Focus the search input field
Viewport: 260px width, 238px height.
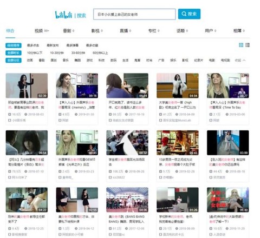click(134, 14)
